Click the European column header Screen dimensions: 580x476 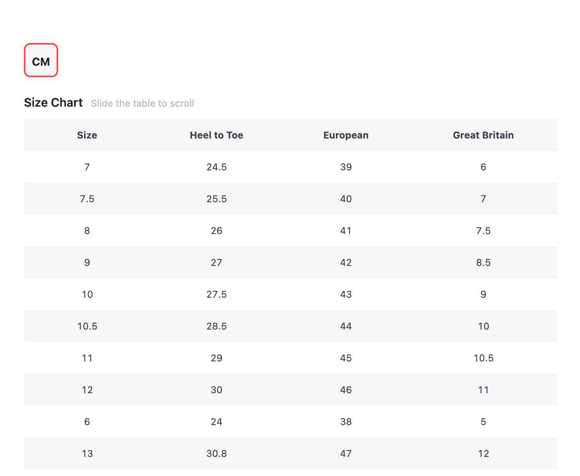[346, 135]
